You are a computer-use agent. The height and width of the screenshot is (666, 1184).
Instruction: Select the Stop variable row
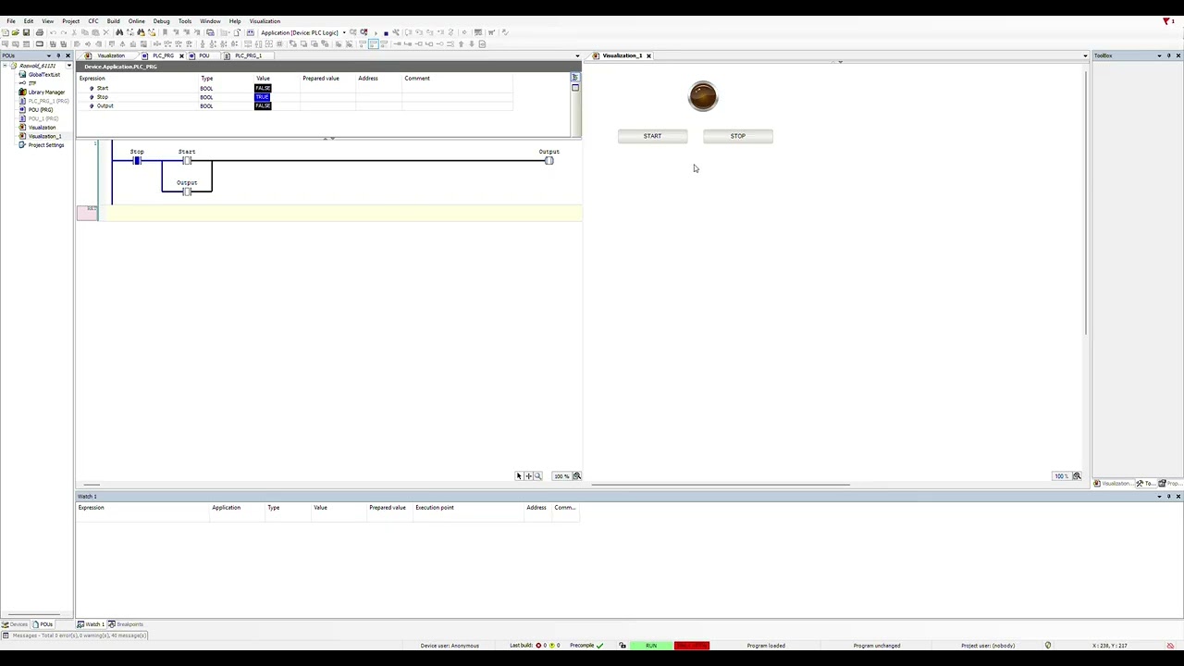pyautogui.click(x=294, y=97)
